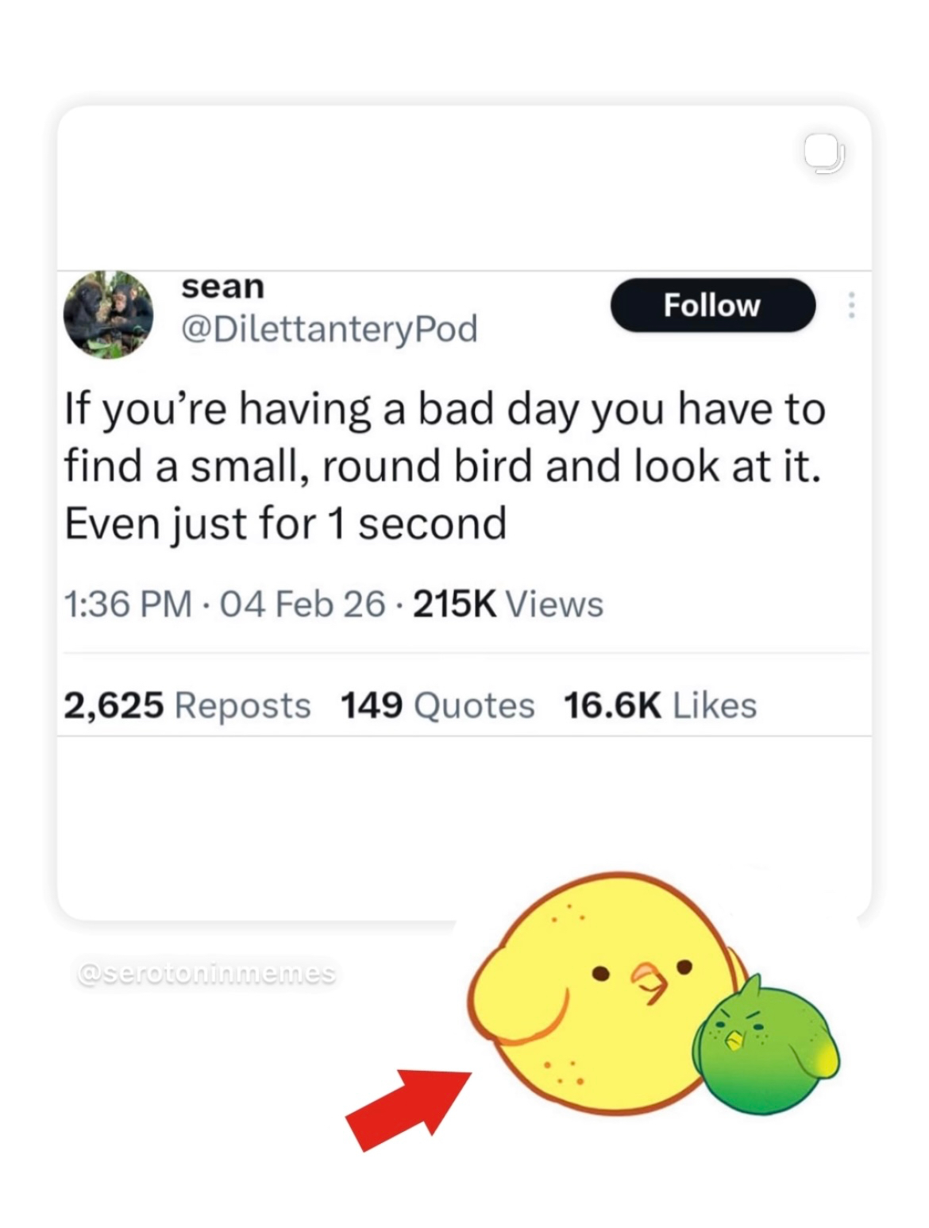Click the @serotoninmemes watermark
Viewport: 929px width, 1228px height.
click(206, 973)
